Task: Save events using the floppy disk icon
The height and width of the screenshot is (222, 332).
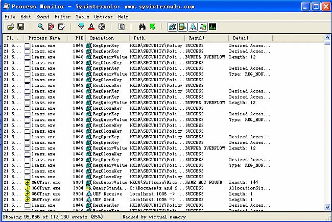Action: click(21, 27)
